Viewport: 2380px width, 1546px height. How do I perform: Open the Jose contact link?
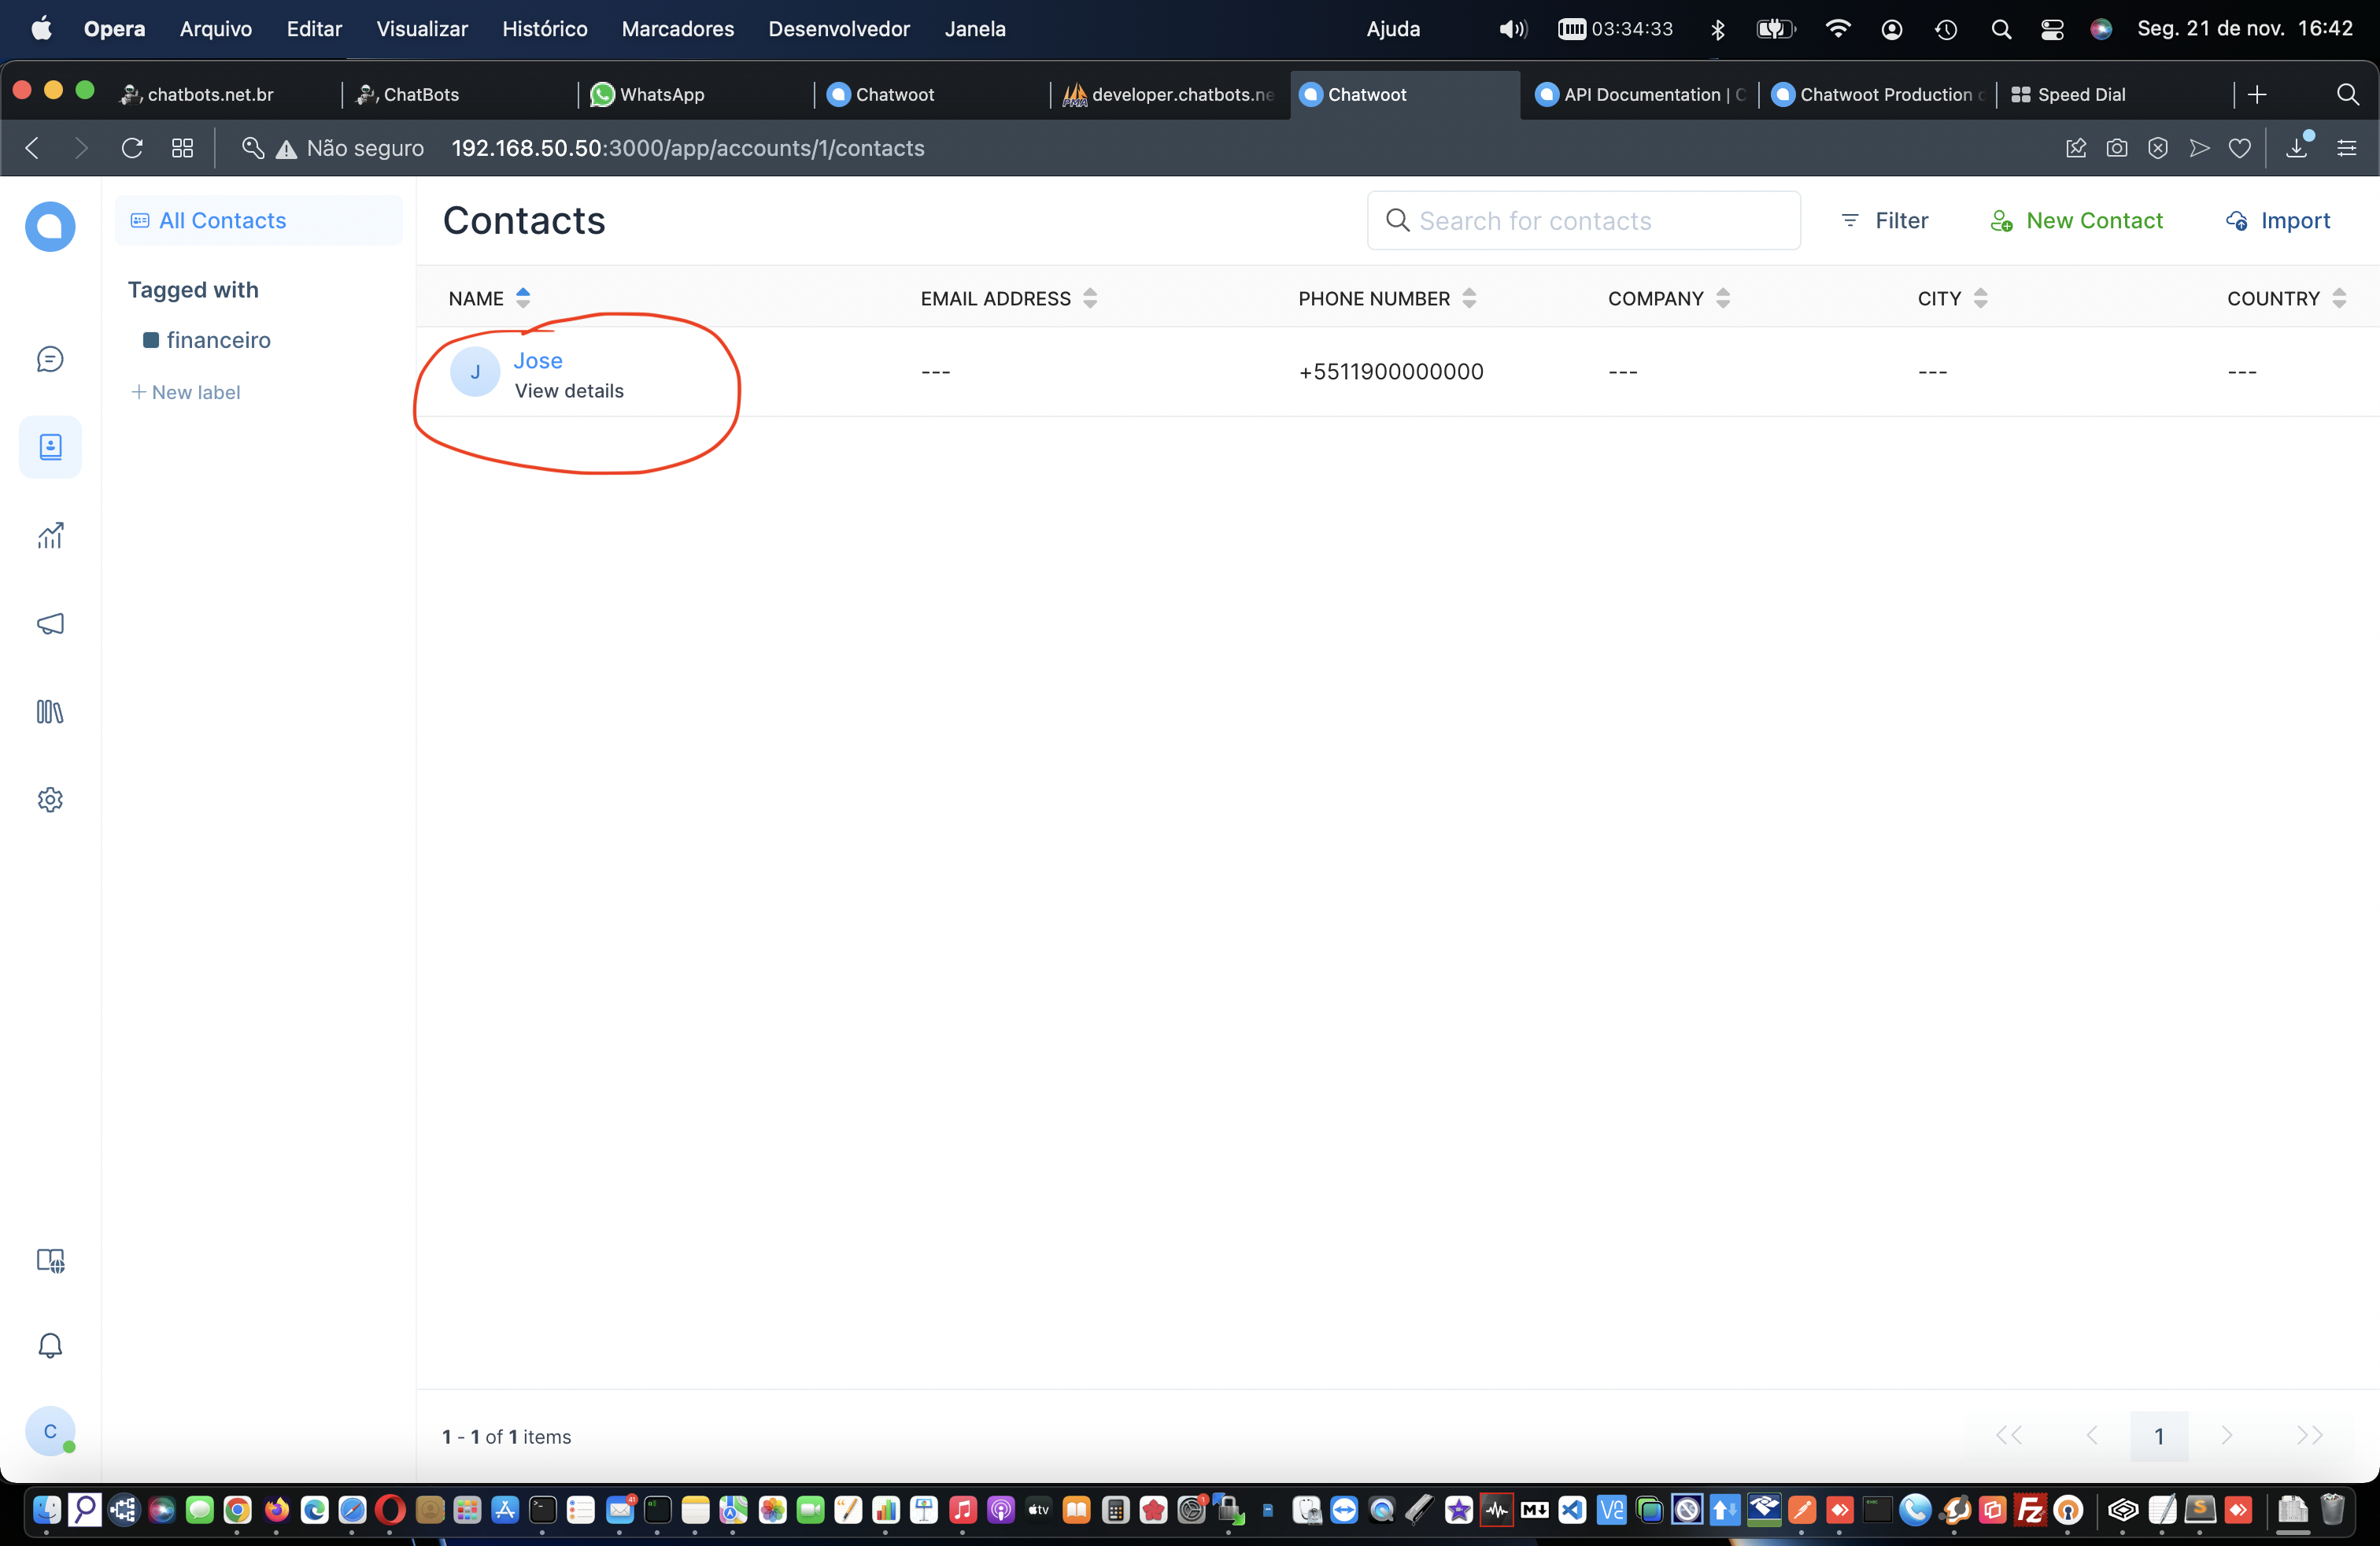pos(538,360)
